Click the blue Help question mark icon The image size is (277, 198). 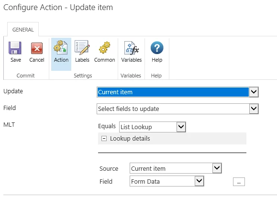pos(157,48)
